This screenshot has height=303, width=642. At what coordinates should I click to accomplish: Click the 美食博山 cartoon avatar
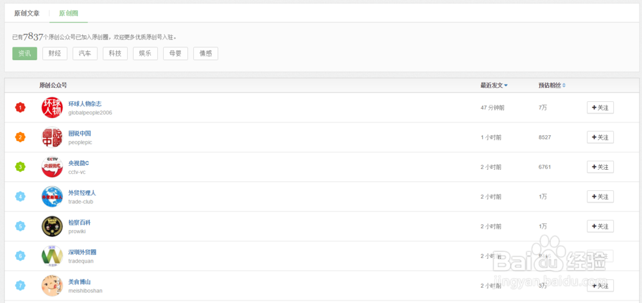point(52,286)
